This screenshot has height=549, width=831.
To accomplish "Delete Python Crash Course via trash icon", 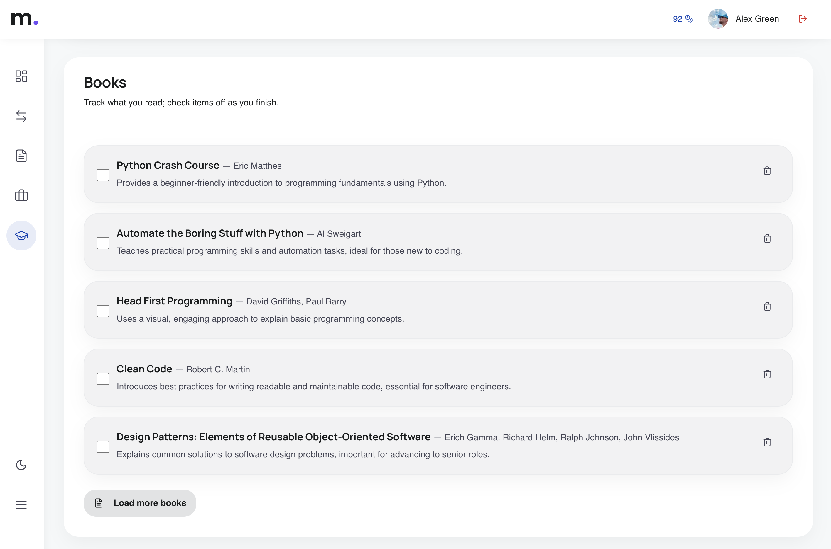I will [768, 171].
